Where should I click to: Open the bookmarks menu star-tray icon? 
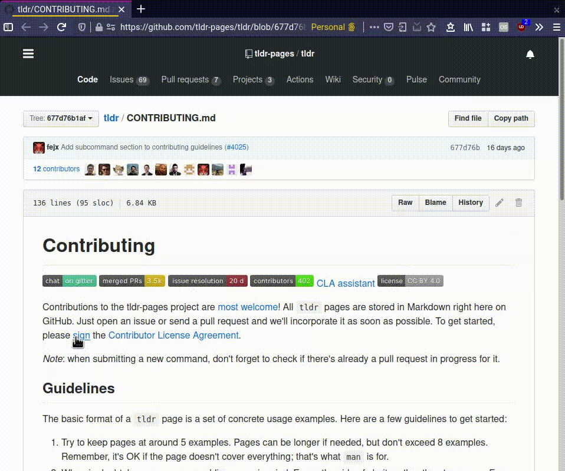450,27
